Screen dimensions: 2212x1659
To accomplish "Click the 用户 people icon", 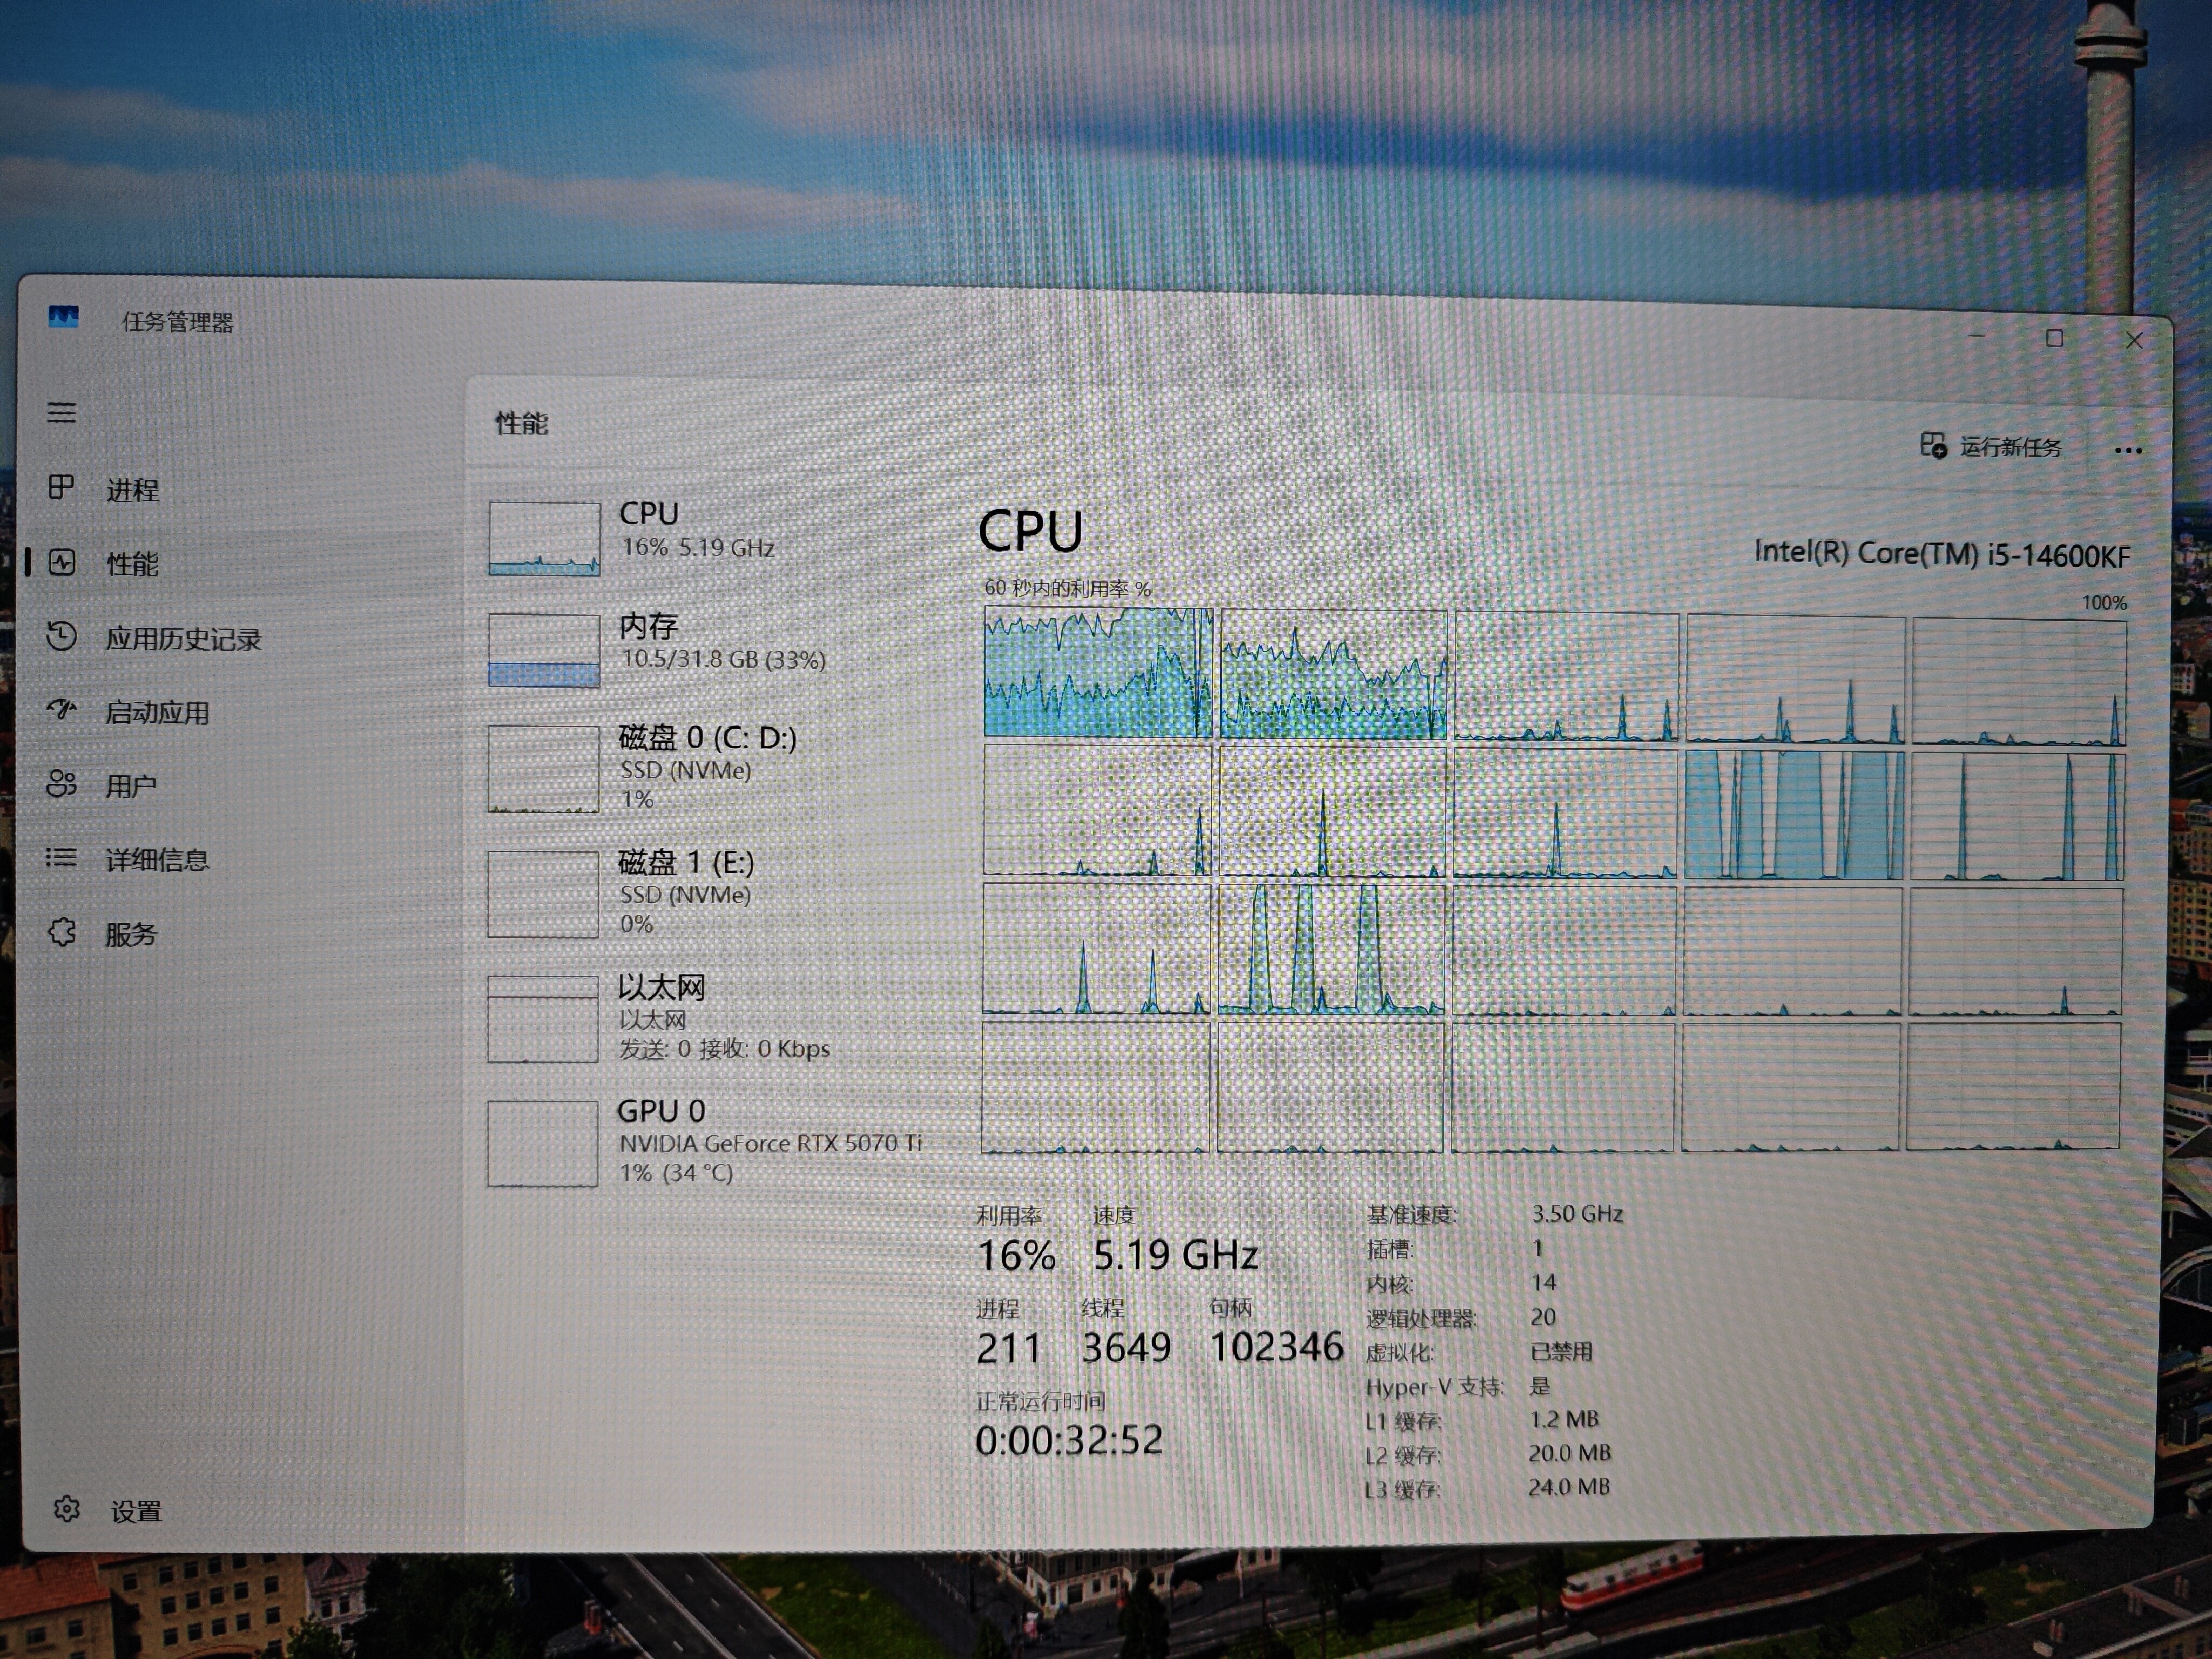I will (61, 783).
